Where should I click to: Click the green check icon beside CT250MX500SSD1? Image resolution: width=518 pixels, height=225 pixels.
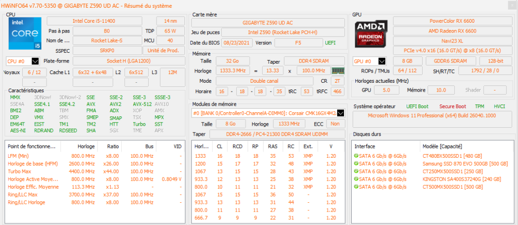[x=356, y=171]
